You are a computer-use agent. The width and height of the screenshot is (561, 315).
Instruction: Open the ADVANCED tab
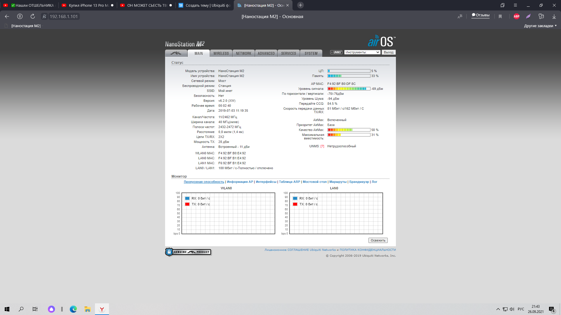coord(266,53)
